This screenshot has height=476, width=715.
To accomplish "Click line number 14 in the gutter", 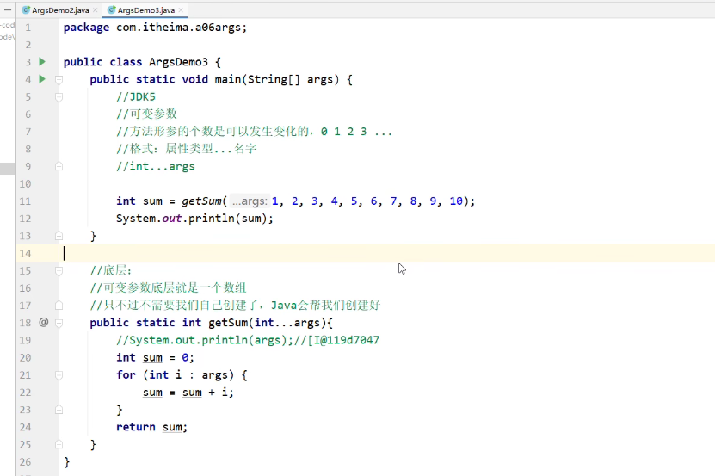I will point(25,253).
